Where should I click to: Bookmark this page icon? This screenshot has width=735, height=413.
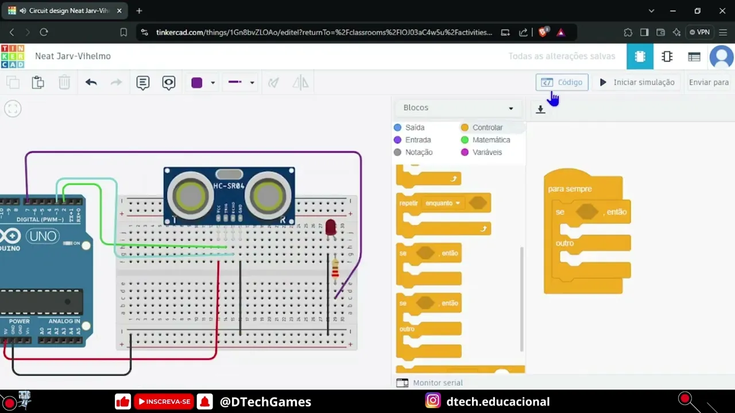point(123,32)
